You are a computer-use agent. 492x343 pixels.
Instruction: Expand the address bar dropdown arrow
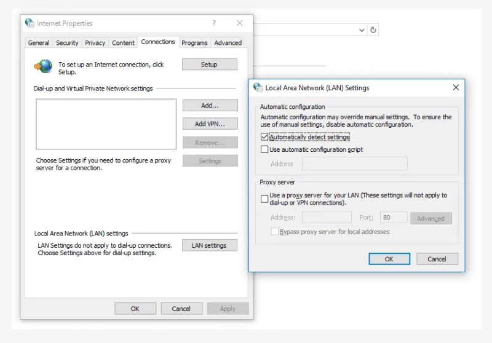(x=362, y=30)
